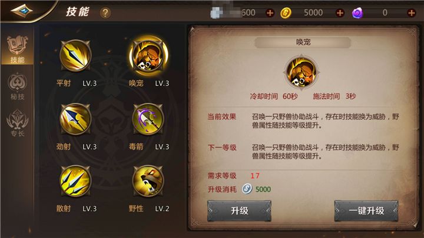Click the 升级 upgrade button
Image resolution: width=424 pixels, height=238 pixels.
239,211
